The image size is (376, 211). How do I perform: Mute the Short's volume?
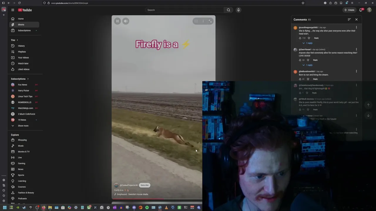[x=126, y=21]
